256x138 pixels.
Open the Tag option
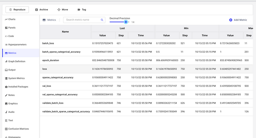click(82, 10)
